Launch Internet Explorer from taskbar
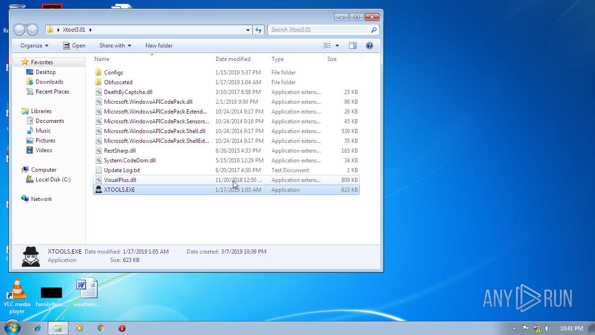Screen dimensions: 595x335 (37, 328)
